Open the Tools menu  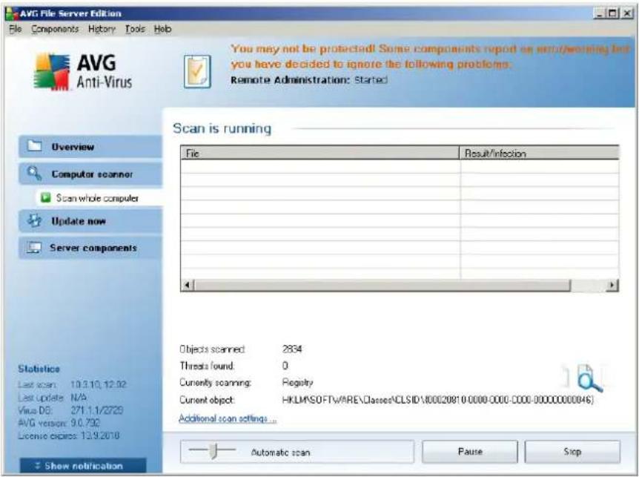[x=135, y=29]
